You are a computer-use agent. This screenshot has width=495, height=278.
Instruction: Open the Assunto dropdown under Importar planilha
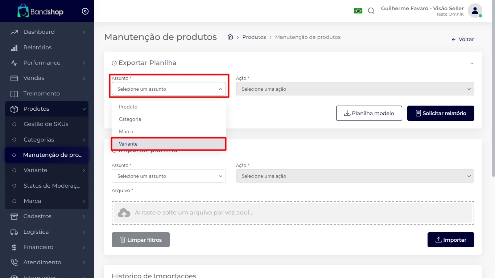pos(169,176)
